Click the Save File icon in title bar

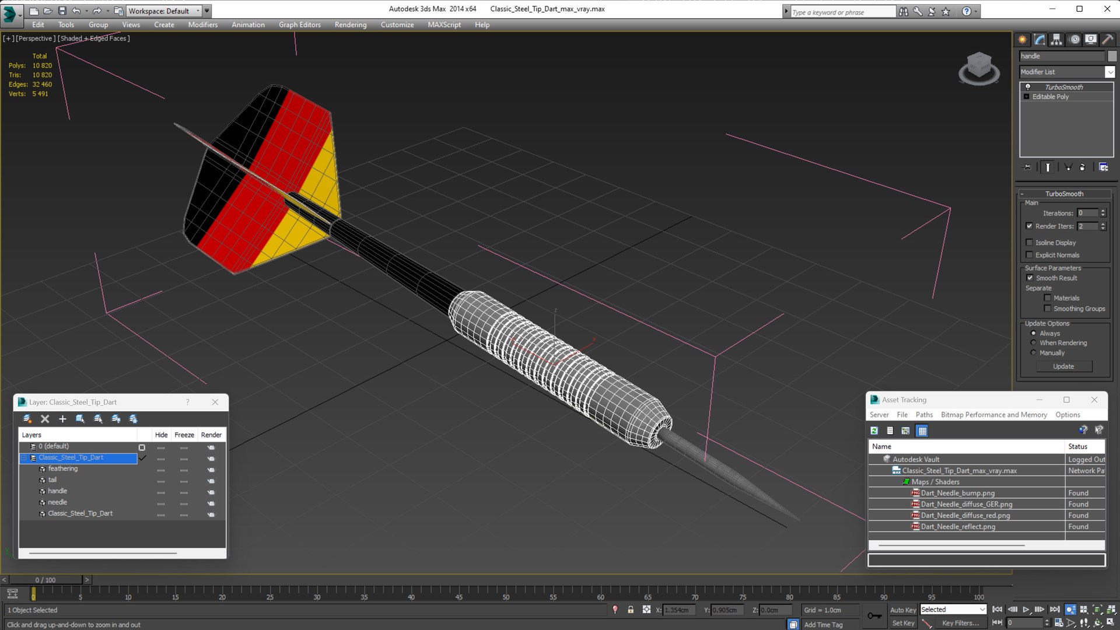pyautogui.click(x=62, y=10)
